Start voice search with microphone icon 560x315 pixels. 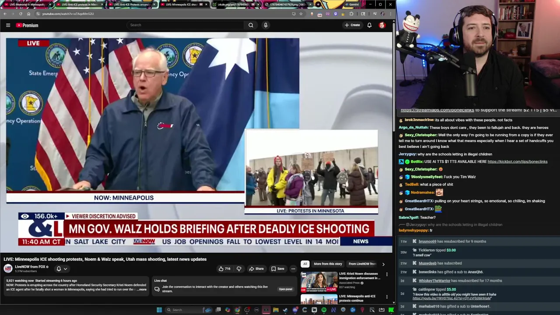266,25
